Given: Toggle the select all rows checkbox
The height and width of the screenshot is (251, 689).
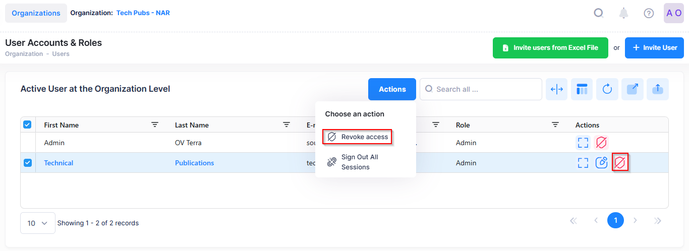Looking at the screenshot, I should click(x=27, y=124).
